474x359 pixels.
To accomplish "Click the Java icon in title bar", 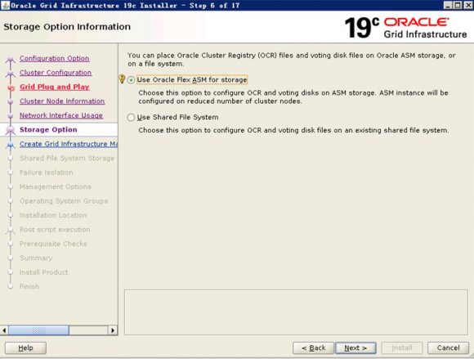I will click(x=5, y=5).
